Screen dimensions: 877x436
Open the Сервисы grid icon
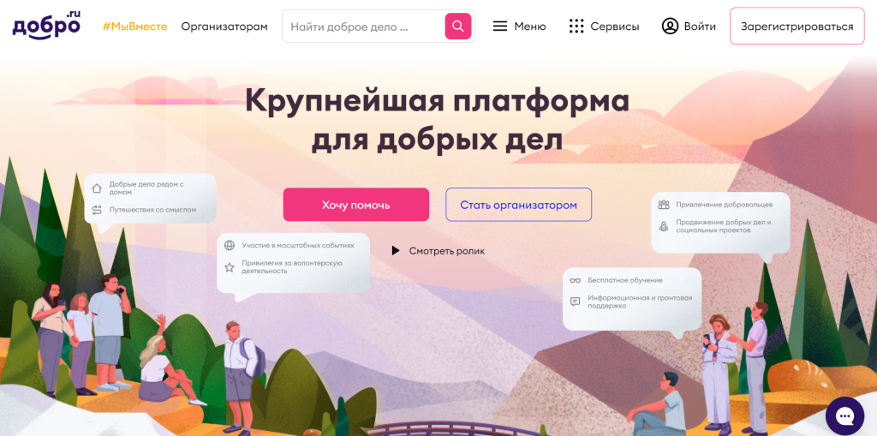click(x=576, y=27)
